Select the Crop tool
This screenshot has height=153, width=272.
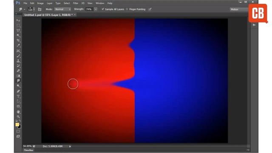tap(18, 41)
